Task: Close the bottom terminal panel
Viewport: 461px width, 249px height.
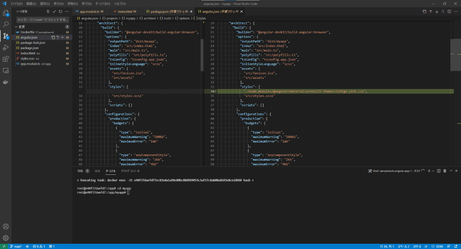Action: (x=456, y=171)
